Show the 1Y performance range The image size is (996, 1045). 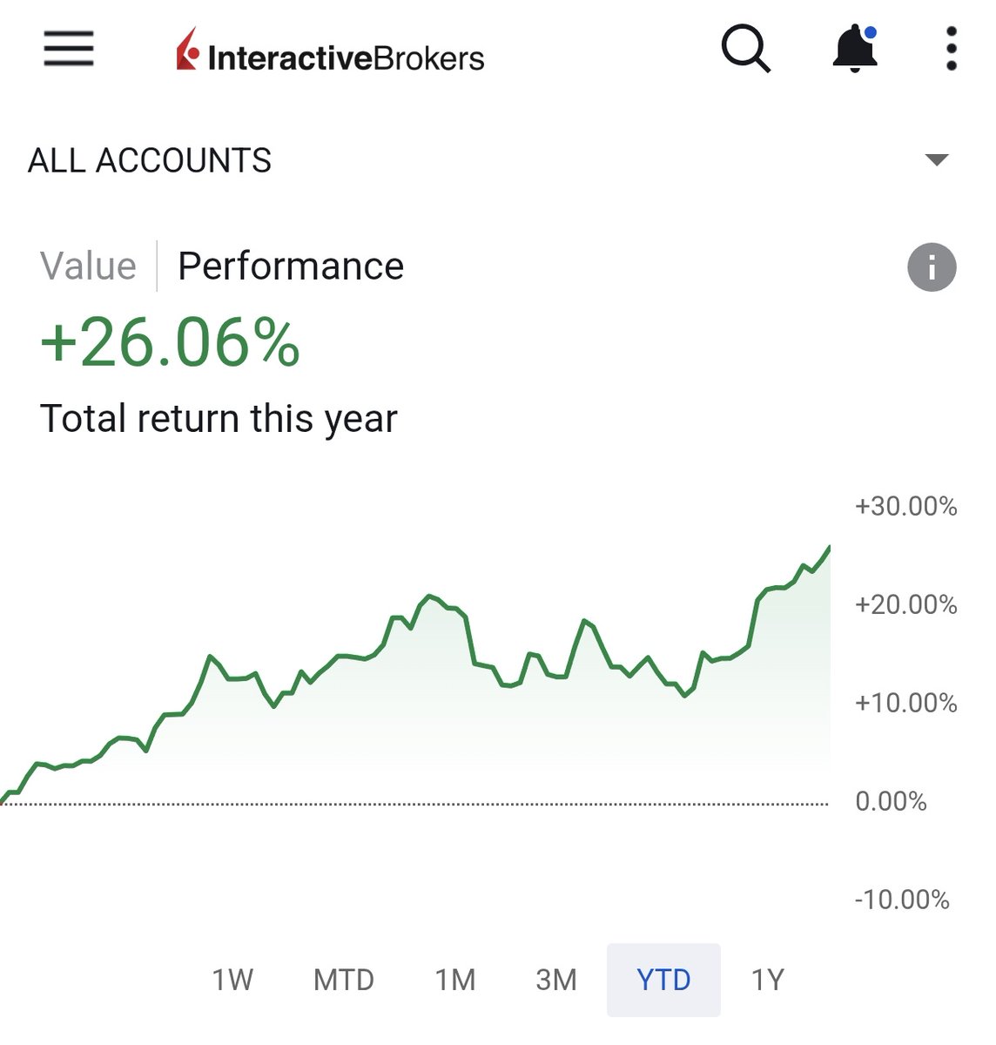[768, 981]
